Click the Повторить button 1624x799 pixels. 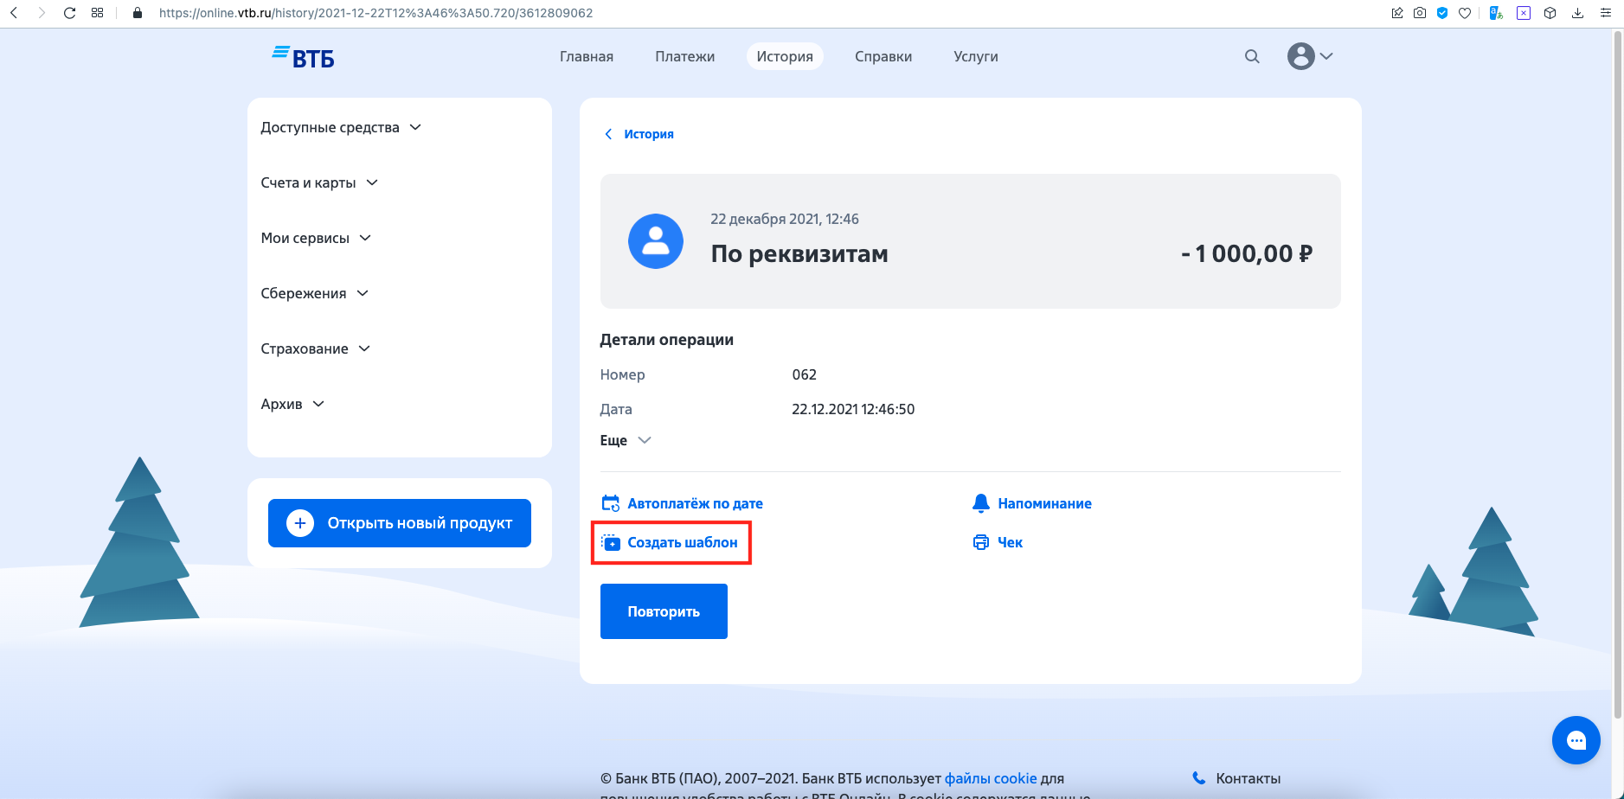click(664, 611)
